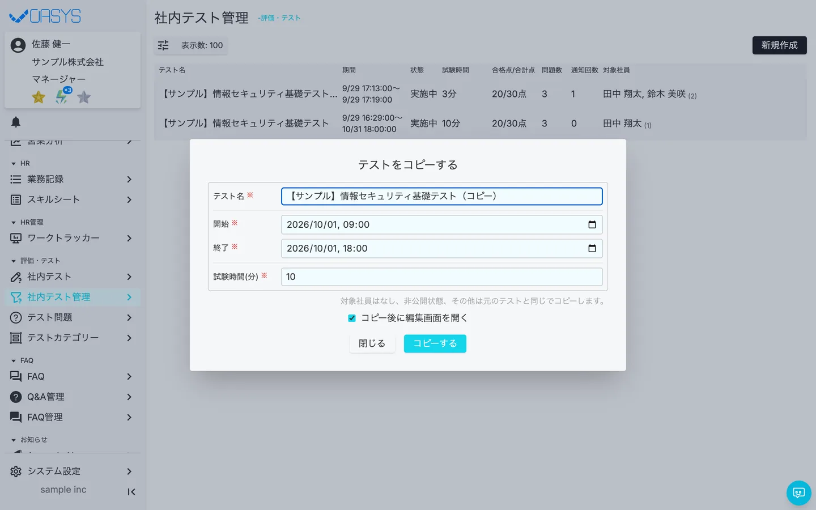Viewport: 816px width, 510px height.
Task: Click the sample inc label
Action: tap(63, 490)
